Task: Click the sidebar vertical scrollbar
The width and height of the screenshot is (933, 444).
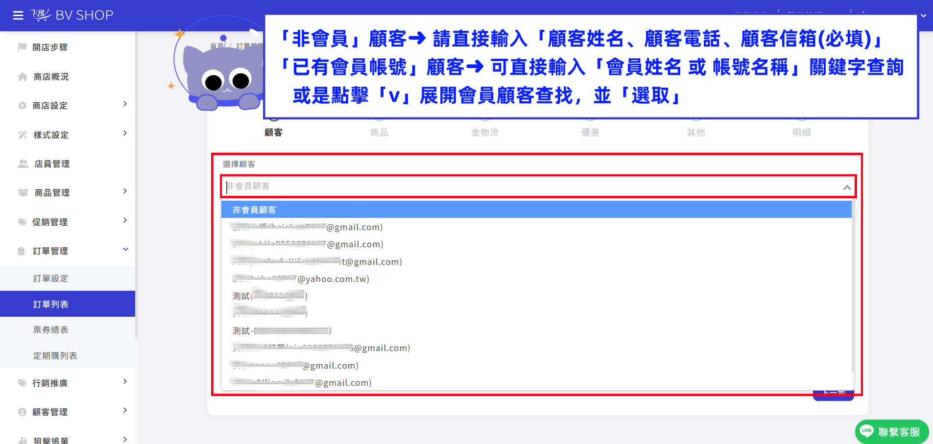Action: (x=136, y=186)
